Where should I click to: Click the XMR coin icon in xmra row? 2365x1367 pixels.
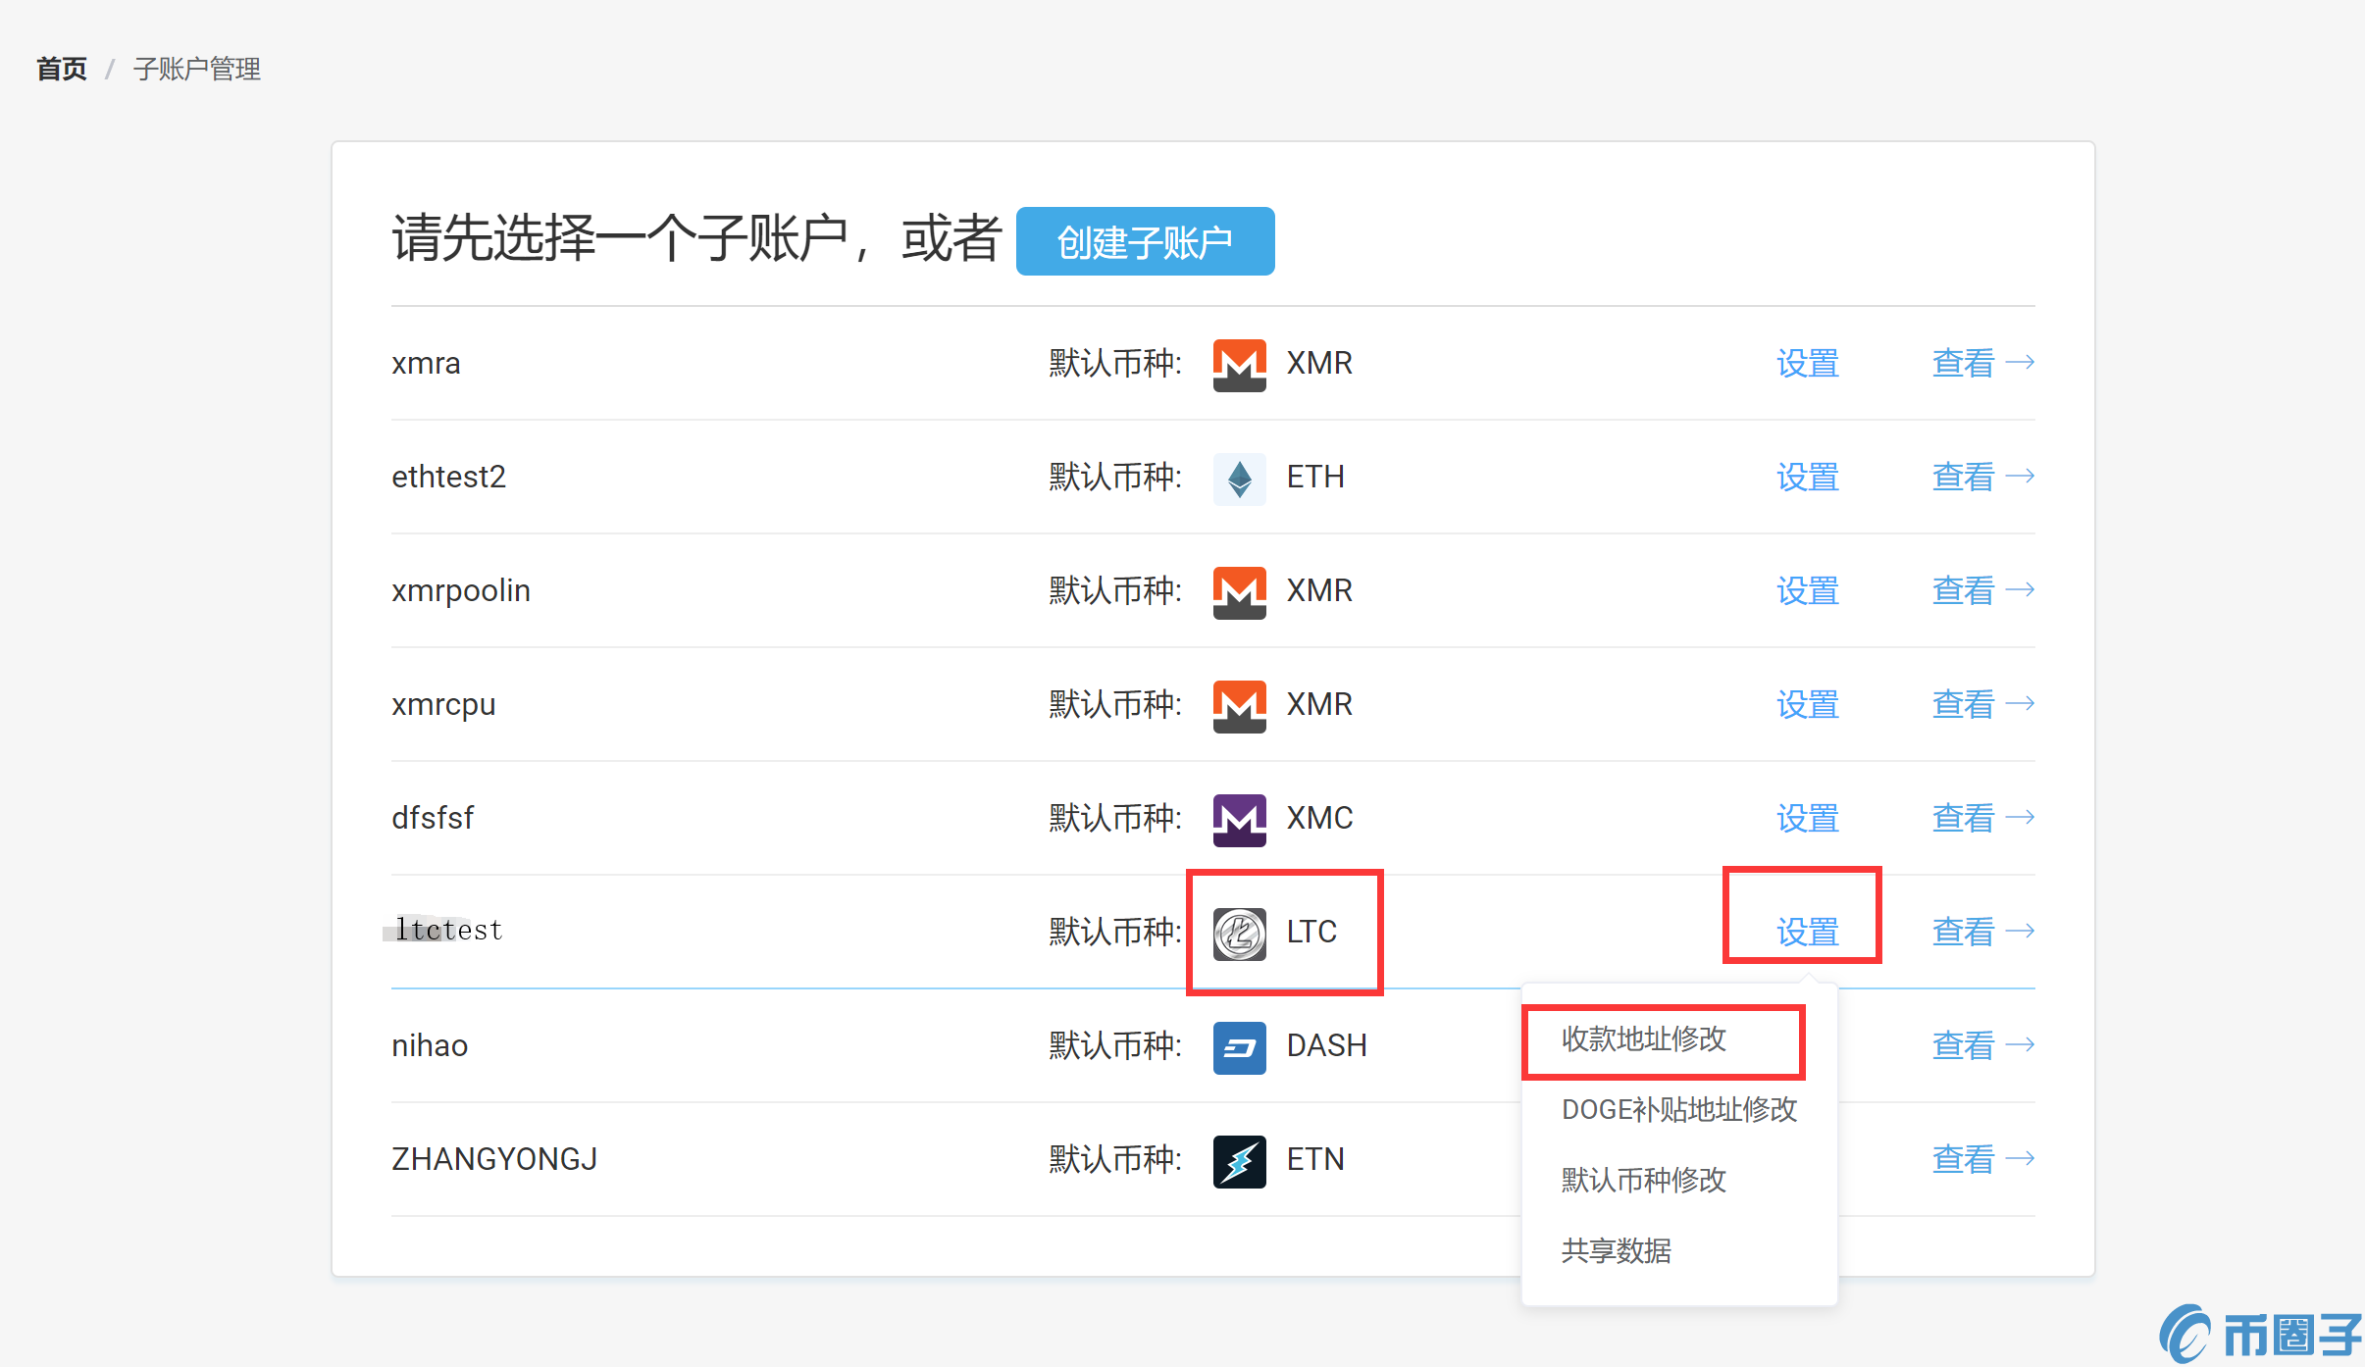tap(1239, 365)
